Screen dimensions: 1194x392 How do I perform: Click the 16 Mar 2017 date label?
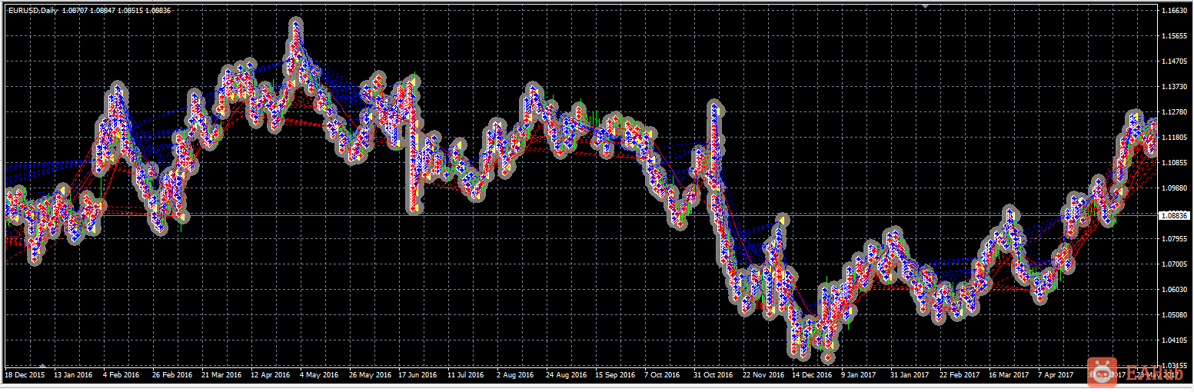point(1009,375)
